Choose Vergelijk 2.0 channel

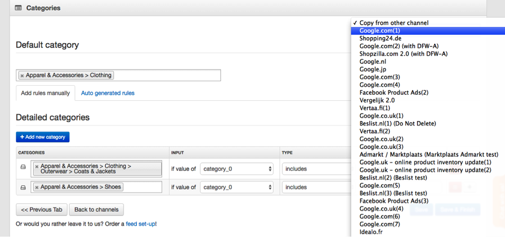(x=428, y=100)
